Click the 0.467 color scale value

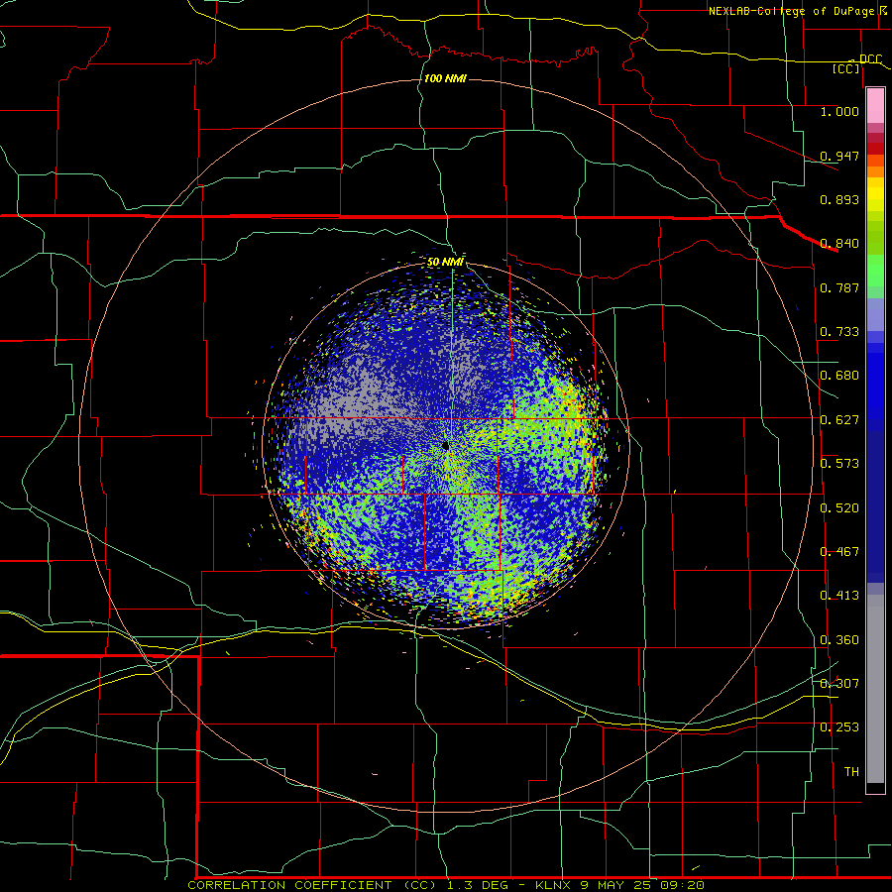[x=839, y=551]
